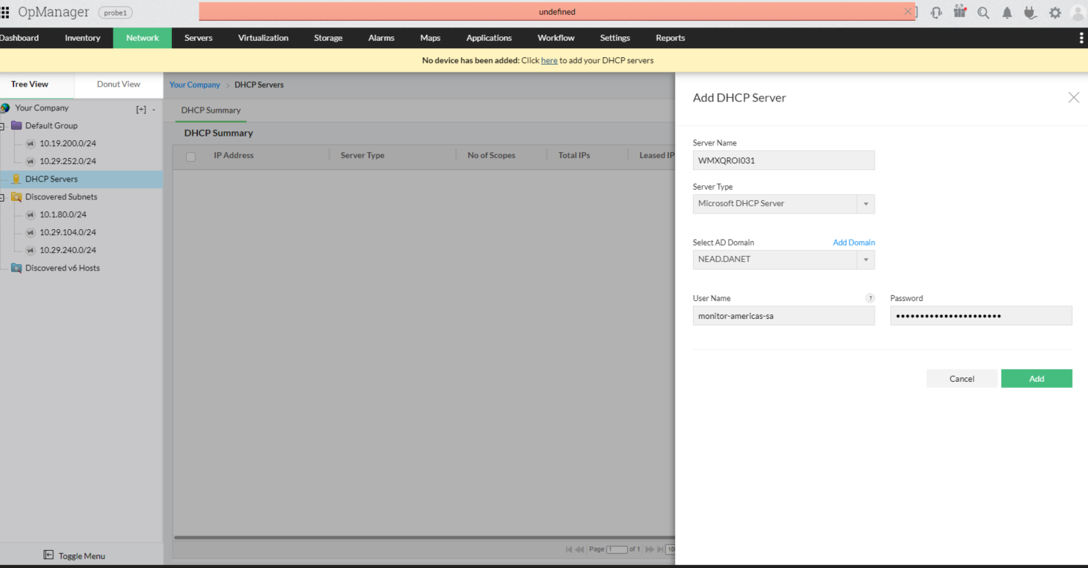Screen dimensions: 1088x568
Task: Open the Virtualization menu
Action: point(263,38)
